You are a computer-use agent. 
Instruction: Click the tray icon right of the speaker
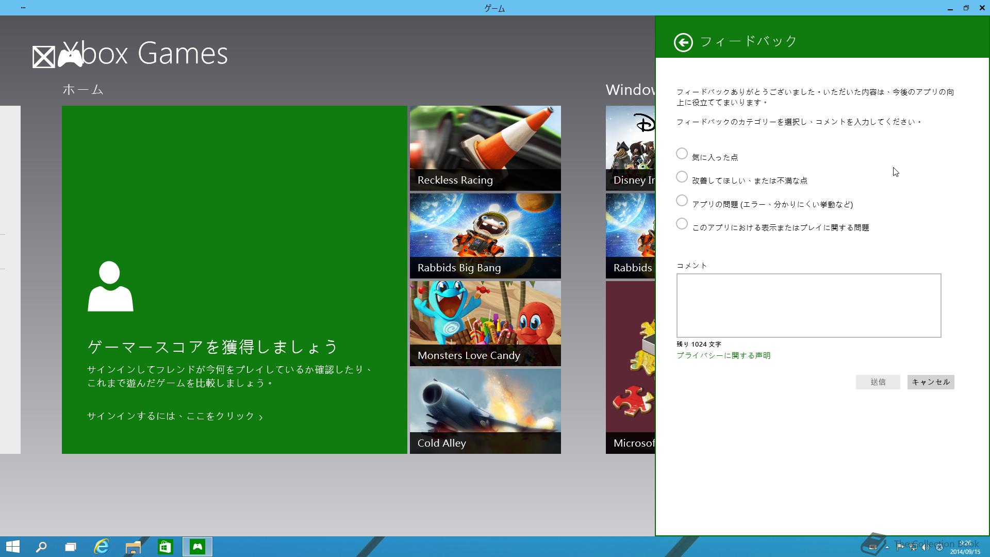click(939, 547)
